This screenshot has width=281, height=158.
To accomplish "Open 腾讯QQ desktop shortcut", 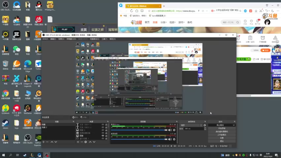I will pyautogui.click(x=39, y=6).
